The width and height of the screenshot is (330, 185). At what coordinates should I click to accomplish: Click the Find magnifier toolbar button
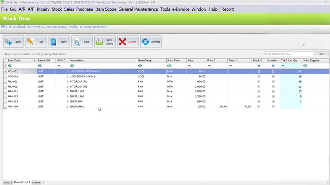(82, 42)
